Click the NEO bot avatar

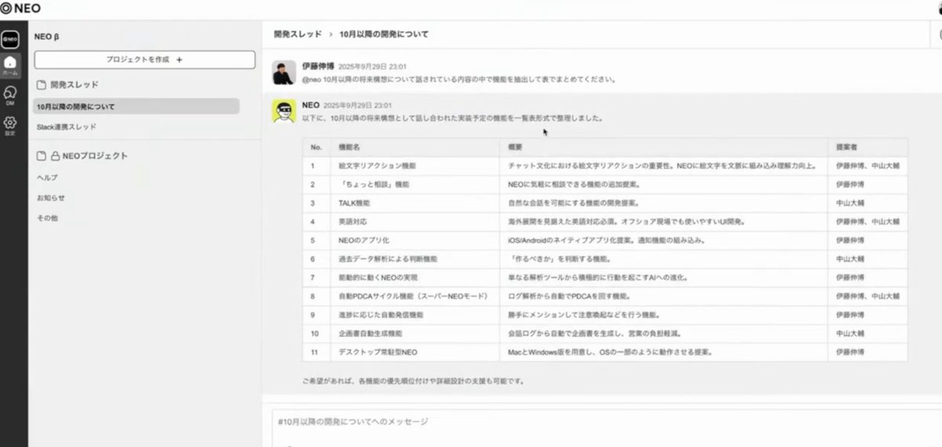point(283,111)
